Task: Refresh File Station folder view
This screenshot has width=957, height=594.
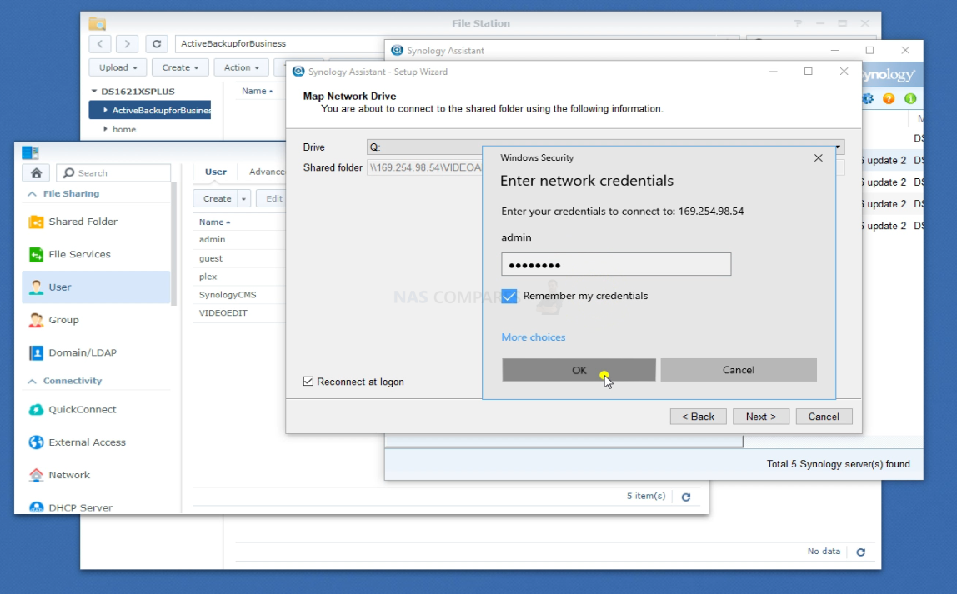Action: (x=157, y=44)
